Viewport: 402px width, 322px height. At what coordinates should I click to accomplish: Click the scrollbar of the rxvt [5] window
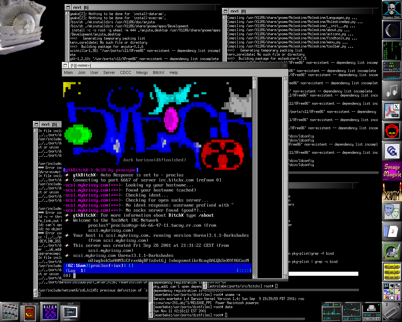coord(35,212)
